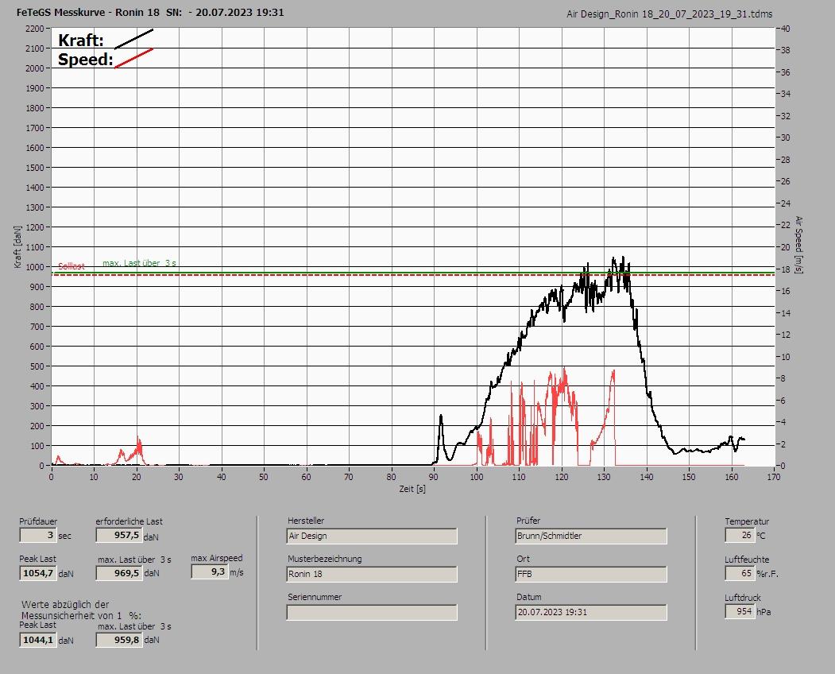Click the Temperatur value 26

click(740, 535)
